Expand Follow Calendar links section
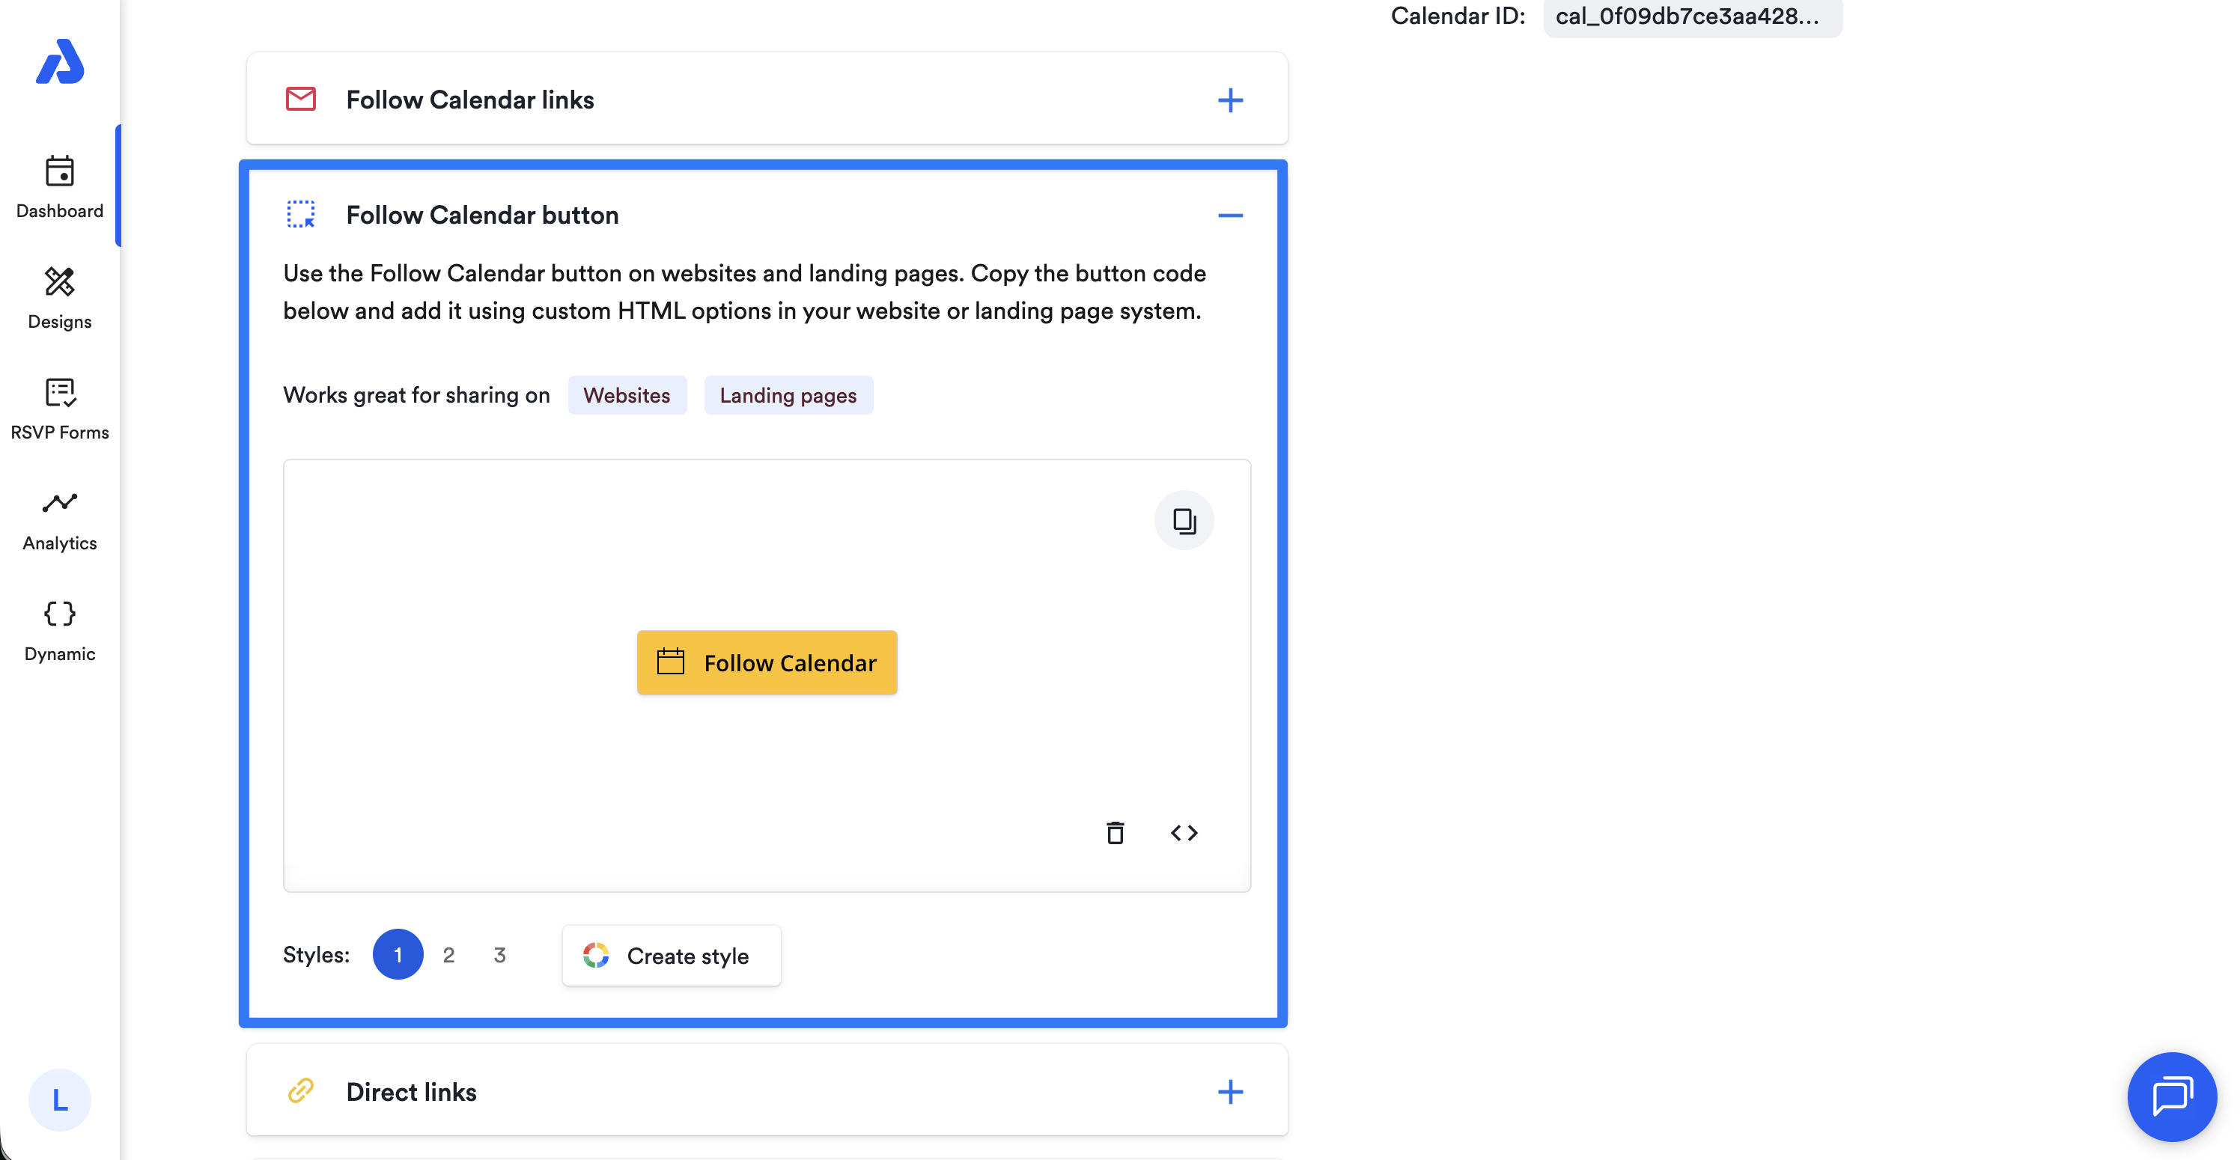 pyautogui.click(x=1229, y=100)
